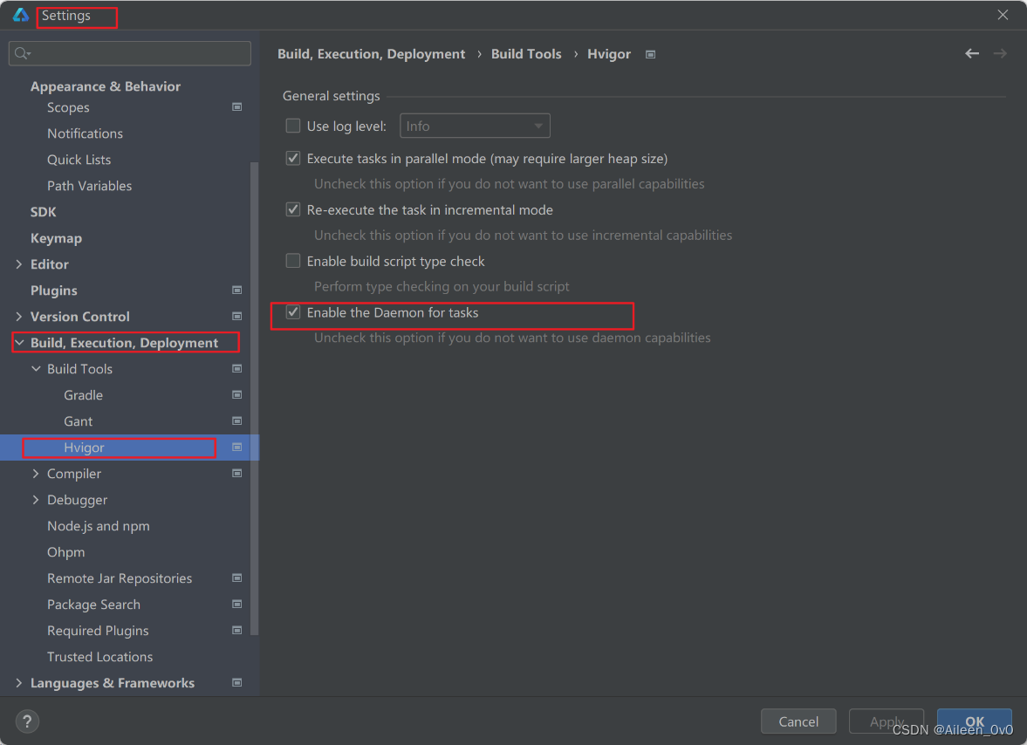Expand the Languages & Frameworks node
The height and width of the screenshot is (745, 1027).
19,683
